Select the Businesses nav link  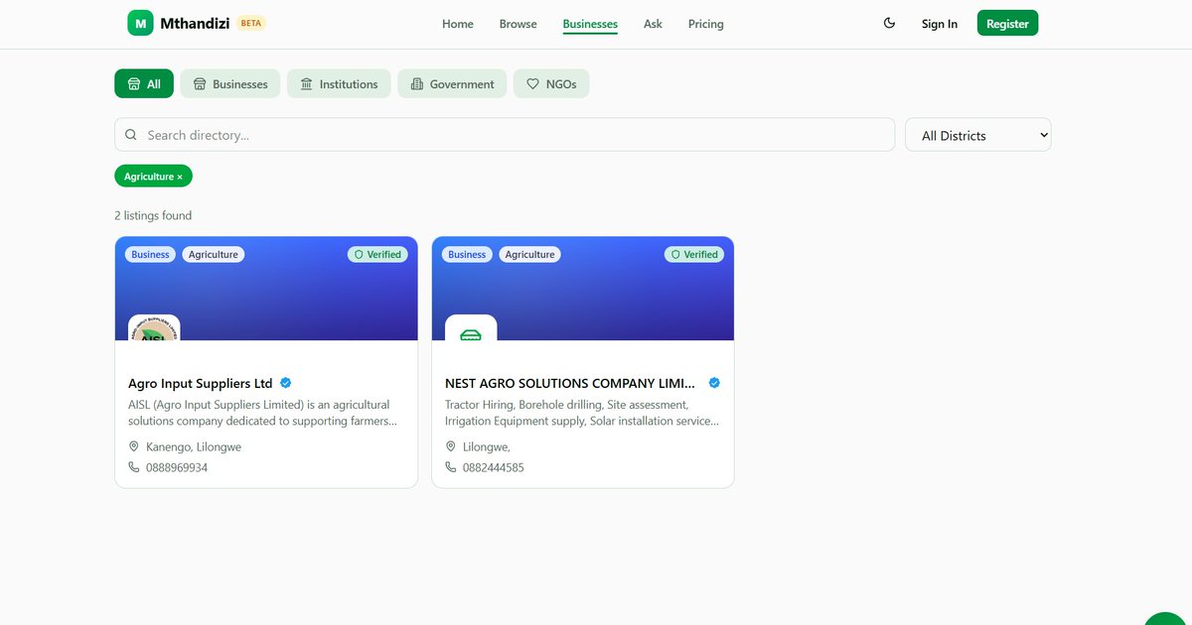click(590, 24)
